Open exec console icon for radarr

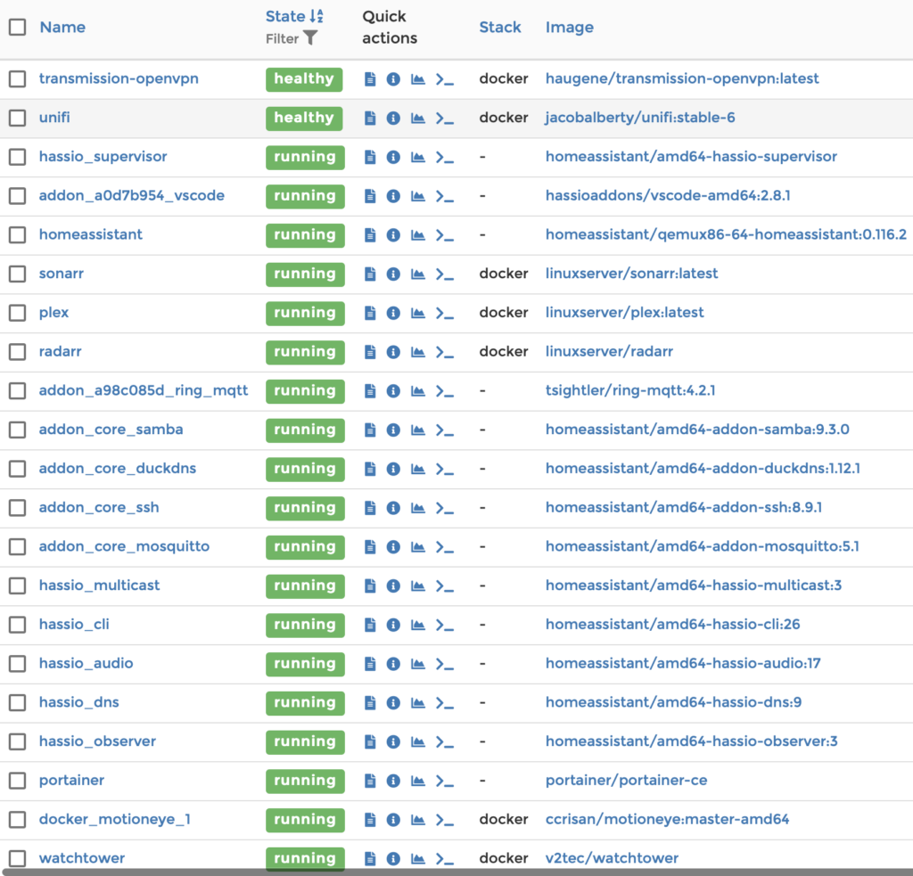tap(444, 352)
